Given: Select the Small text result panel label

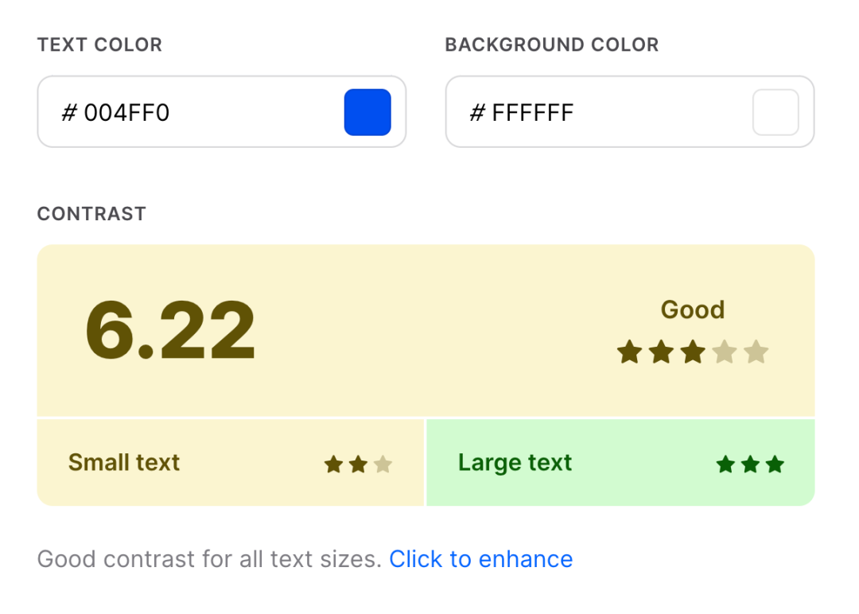Looking at the screenshot, I should coord(124,462).
